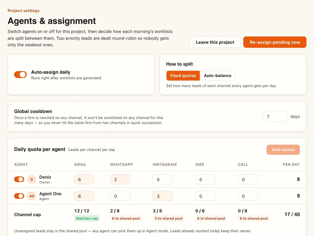Click the Channel cap row label
Viewport: 314px width, 236px height.
[28, 215]
